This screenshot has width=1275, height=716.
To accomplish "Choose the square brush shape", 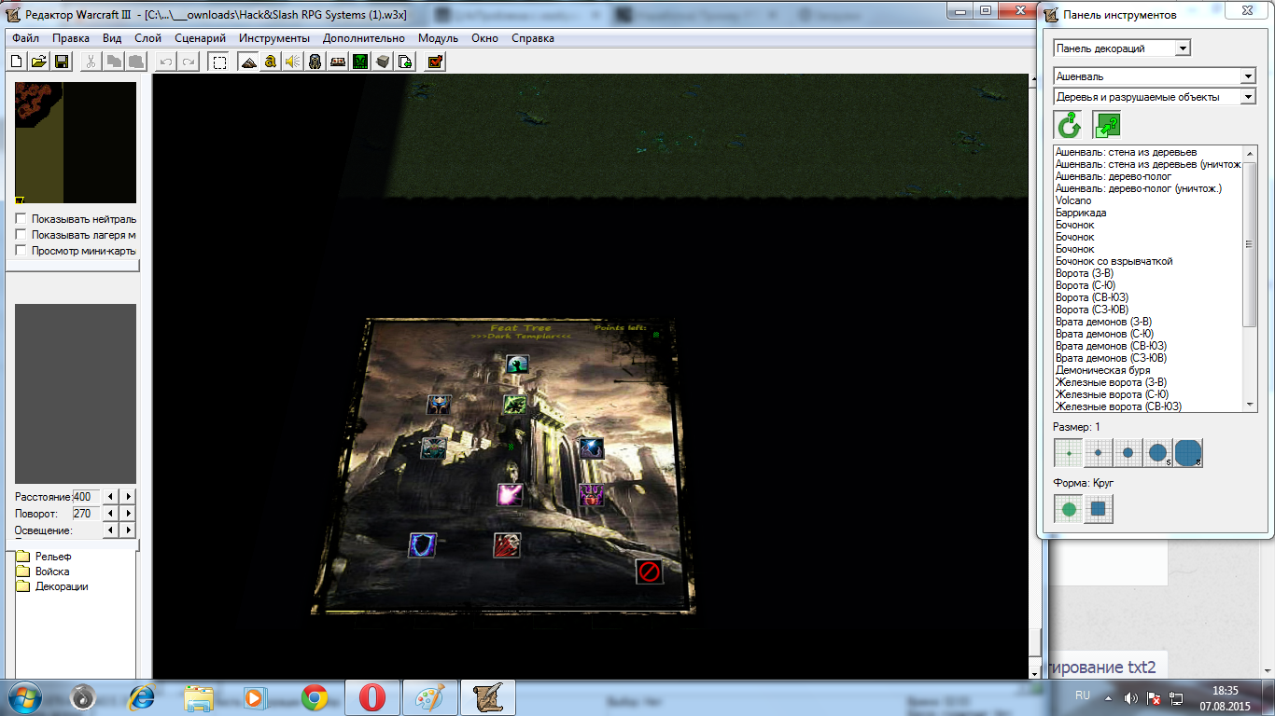I will tap(1098, 509).
